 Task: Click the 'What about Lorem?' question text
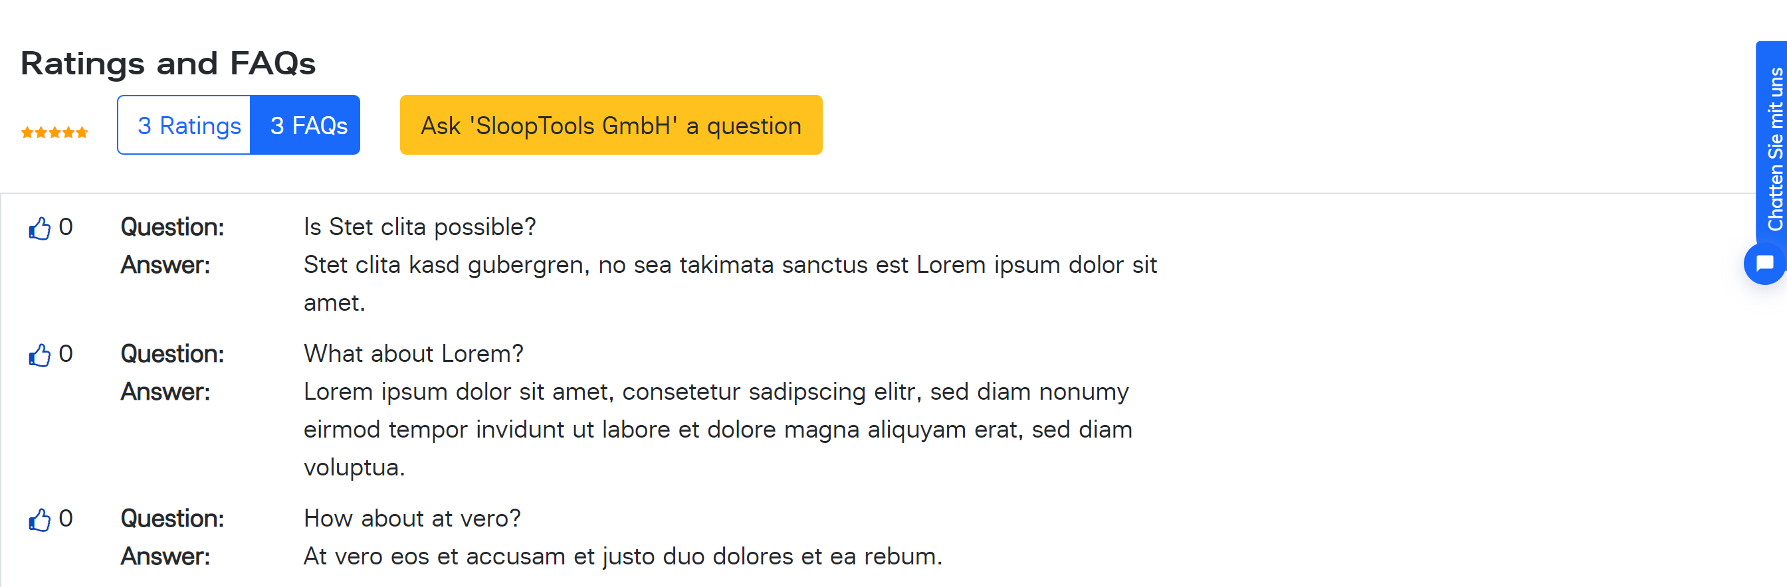413,354
